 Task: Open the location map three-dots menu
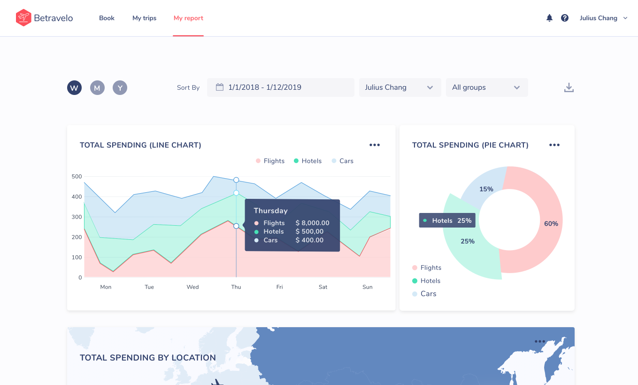tap(540, 342)
